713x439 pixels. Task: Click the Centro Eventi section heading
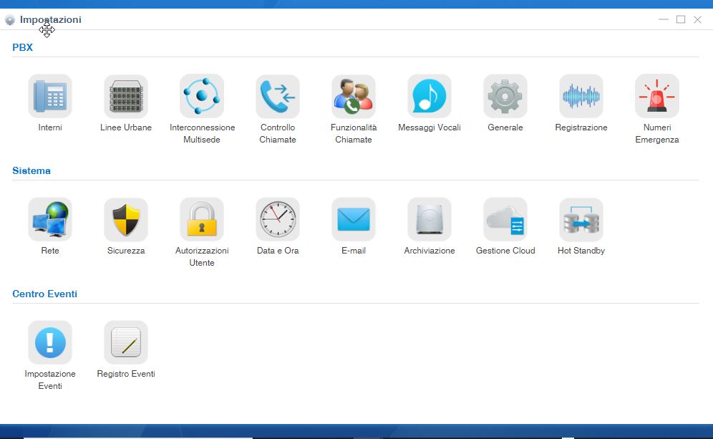click(x=44, y=294)
